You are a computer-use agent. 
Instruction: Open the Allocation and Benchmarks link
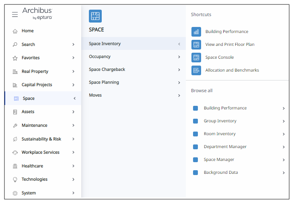point(232,70)
